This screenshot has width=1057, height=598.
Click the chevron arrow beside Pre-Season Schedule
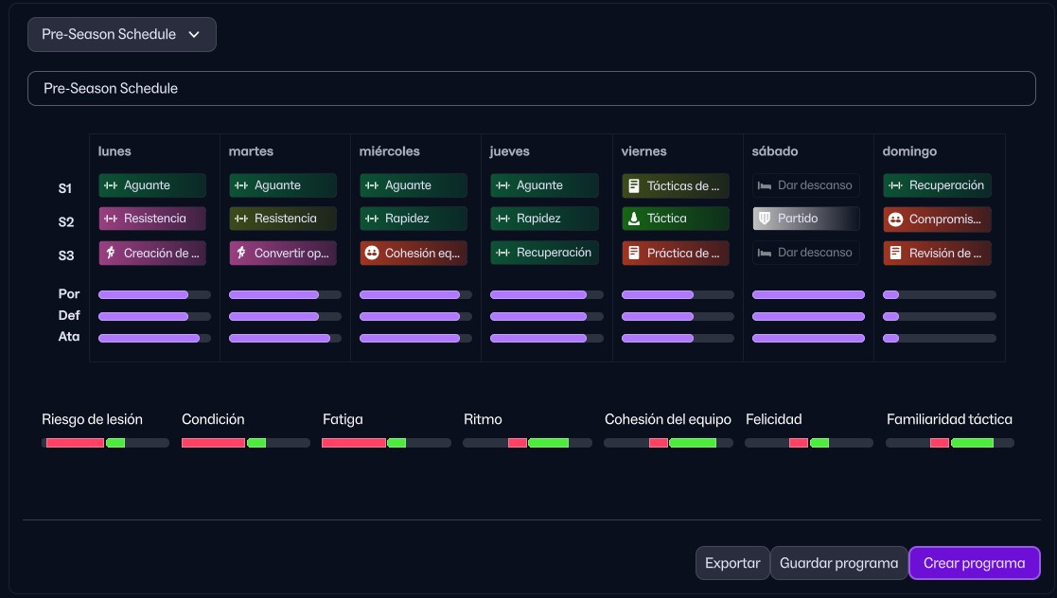coord(194,34)
